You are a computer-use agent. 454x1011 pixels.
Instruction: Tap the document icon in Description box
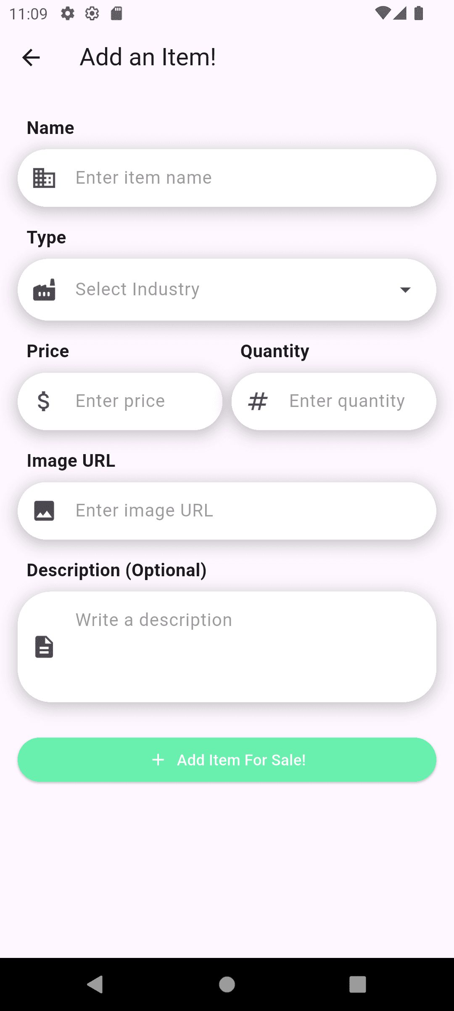tap(44, 647)
